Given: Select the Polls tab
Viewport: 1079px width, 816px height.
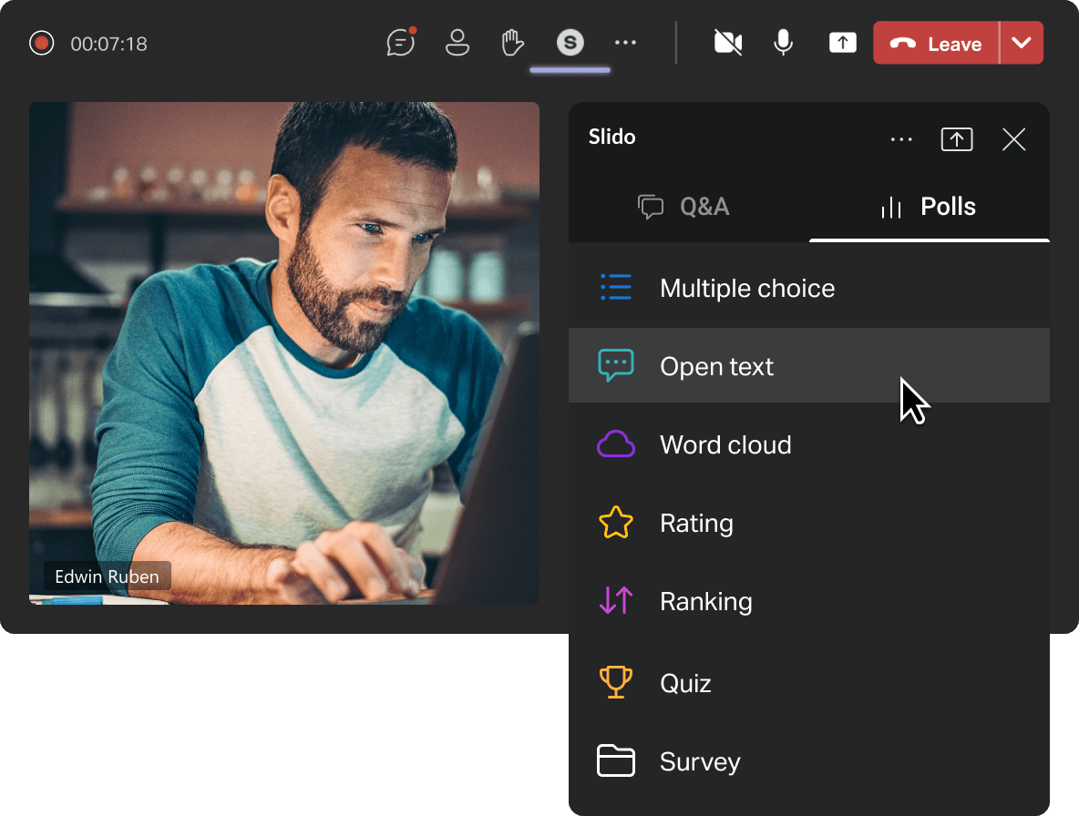Looking at the screenshot, I should point(929,207).
